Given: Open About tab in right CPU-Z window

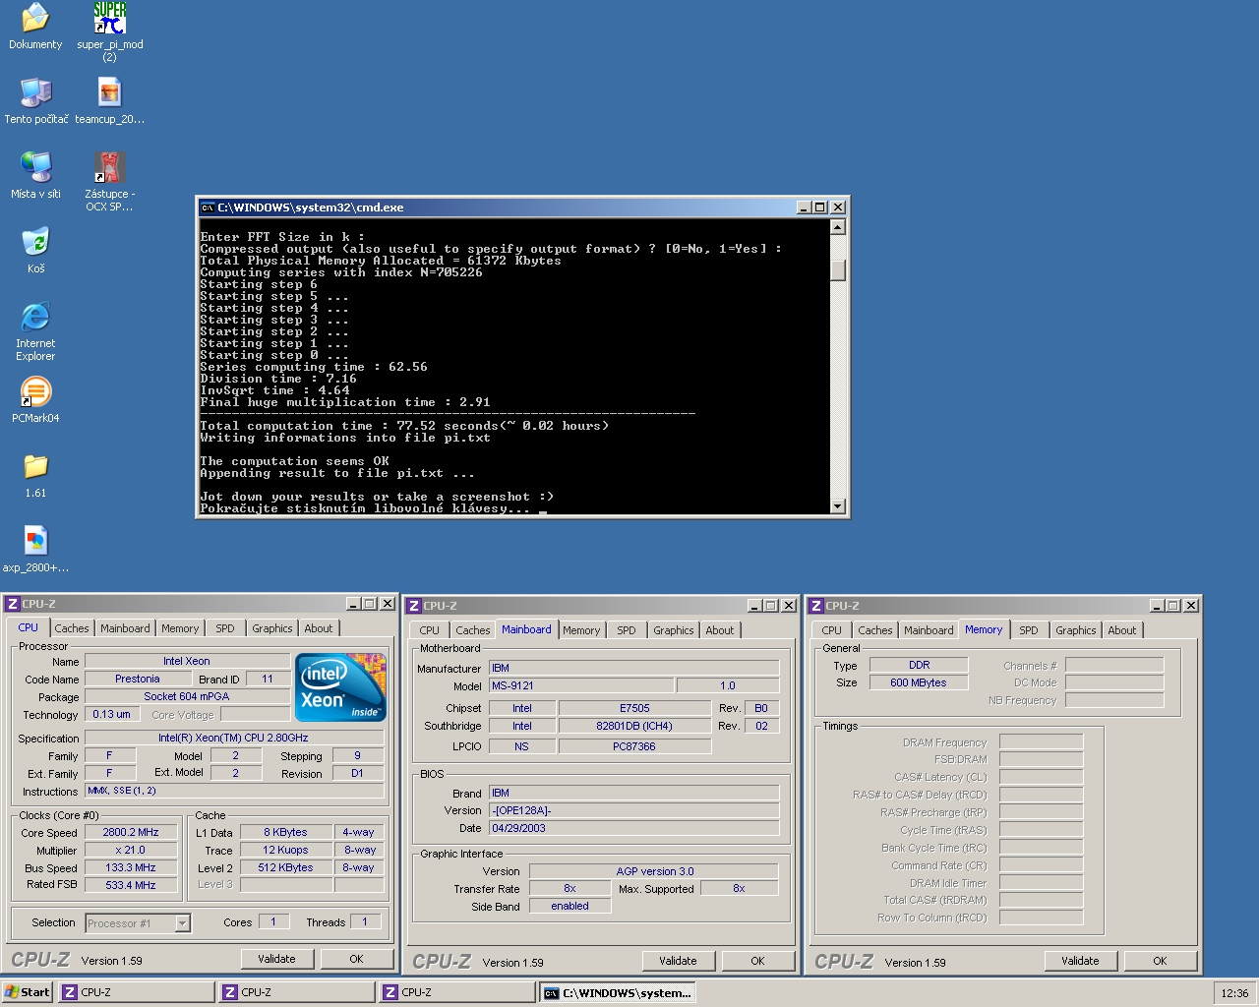Looking at the screenshot, I should click(1122, 630).
